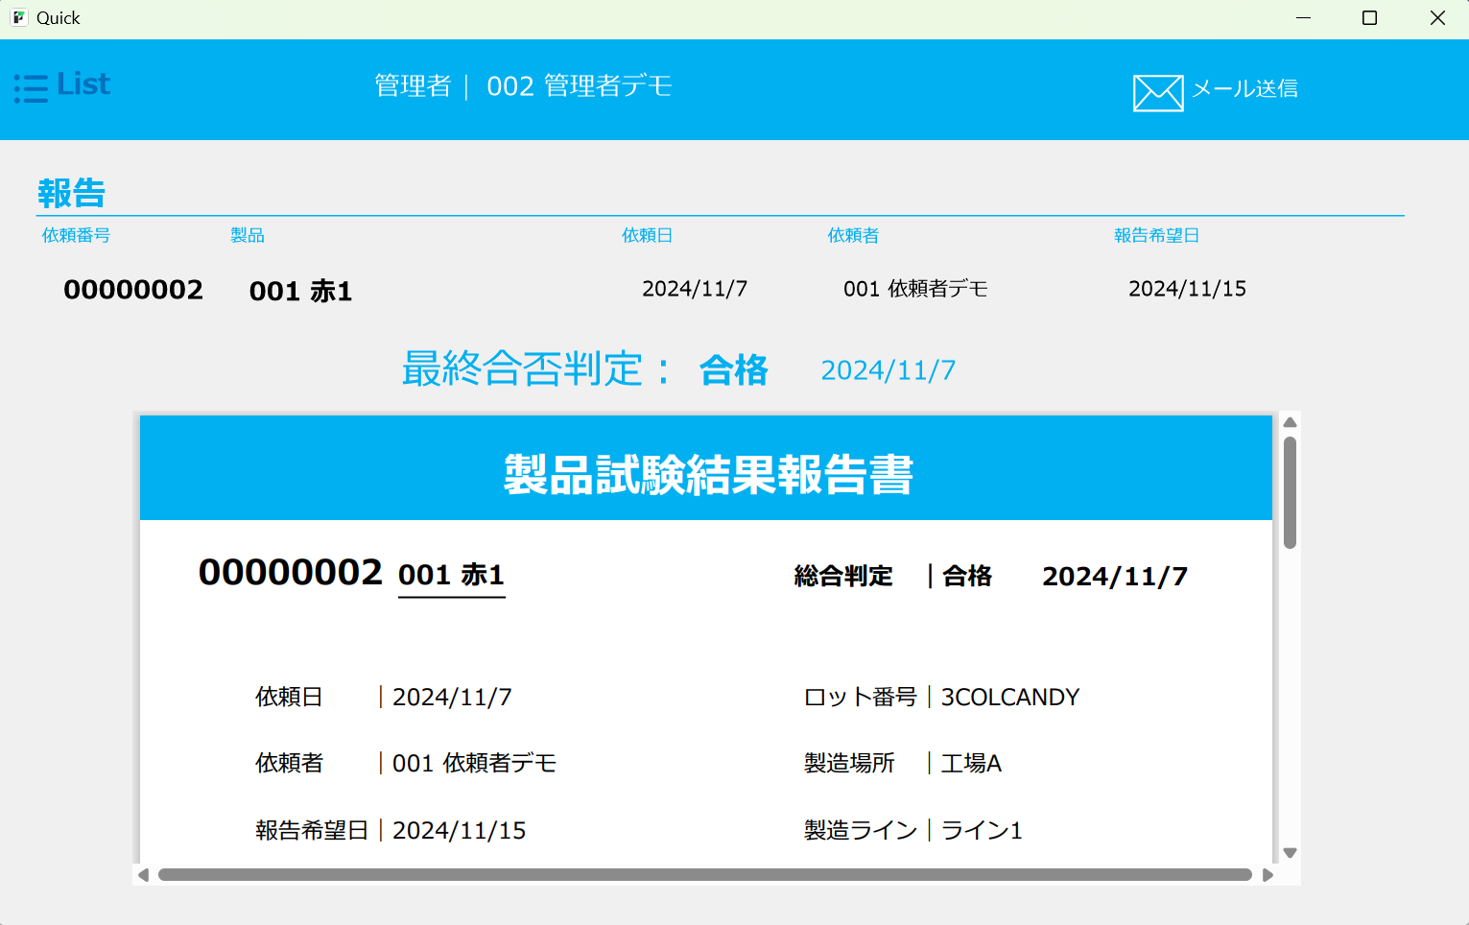Click the 最終合否判定 合格 result
1469x925 pixels.
pyautogui.click(x=733, y=370)
